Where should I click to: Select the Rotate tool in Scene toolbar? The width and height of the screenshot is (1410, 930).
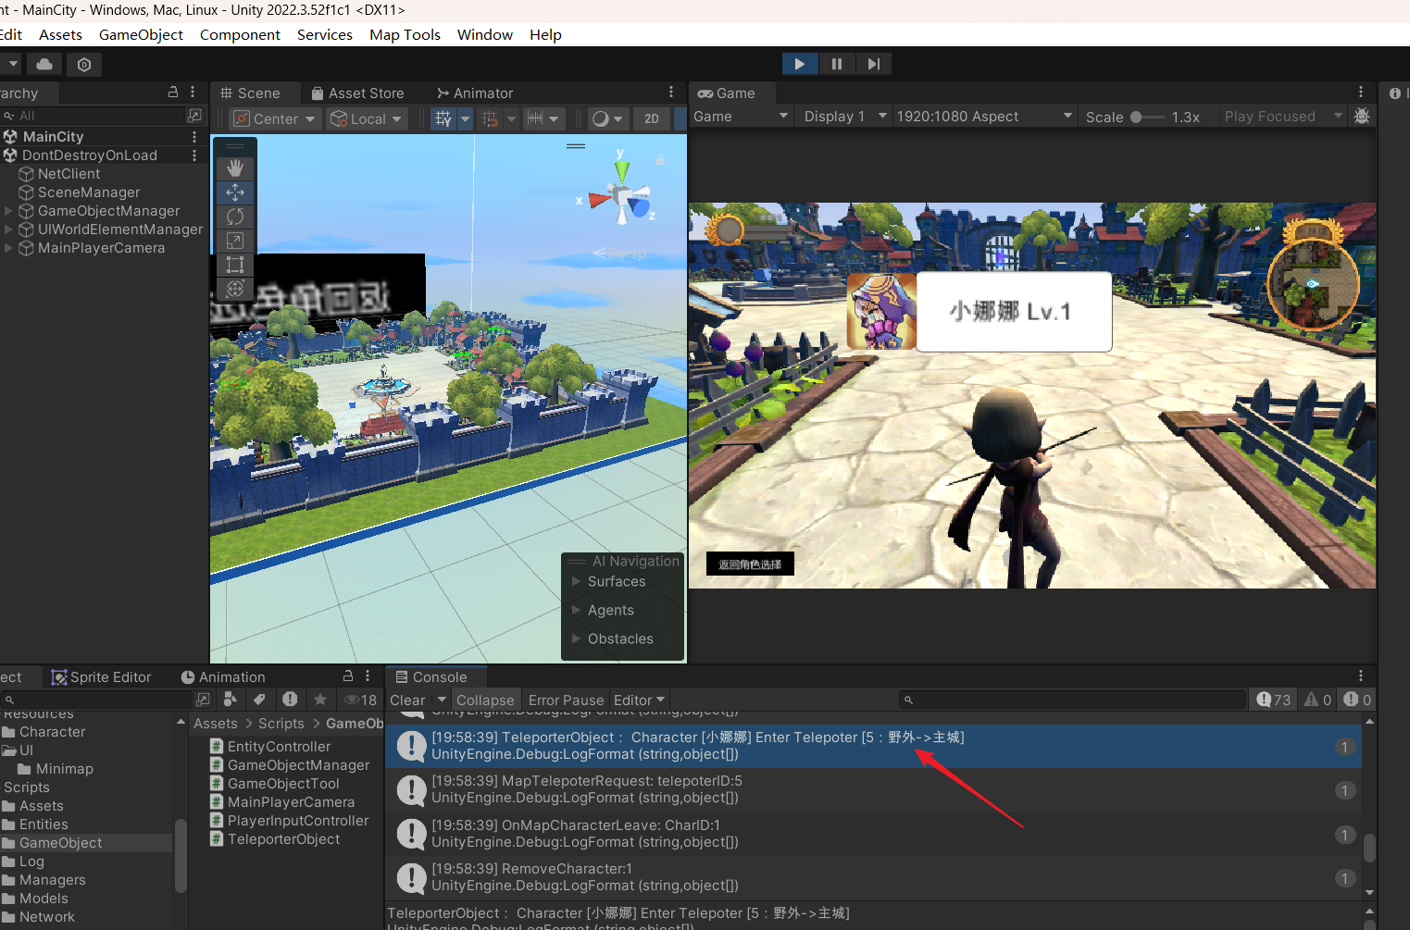point(235,217)
